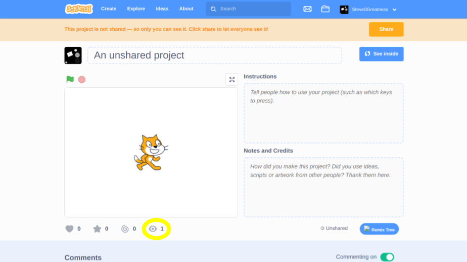467x262 pixels.
Task: Open the Explore menu item
Action: click(x=136, y=9)
